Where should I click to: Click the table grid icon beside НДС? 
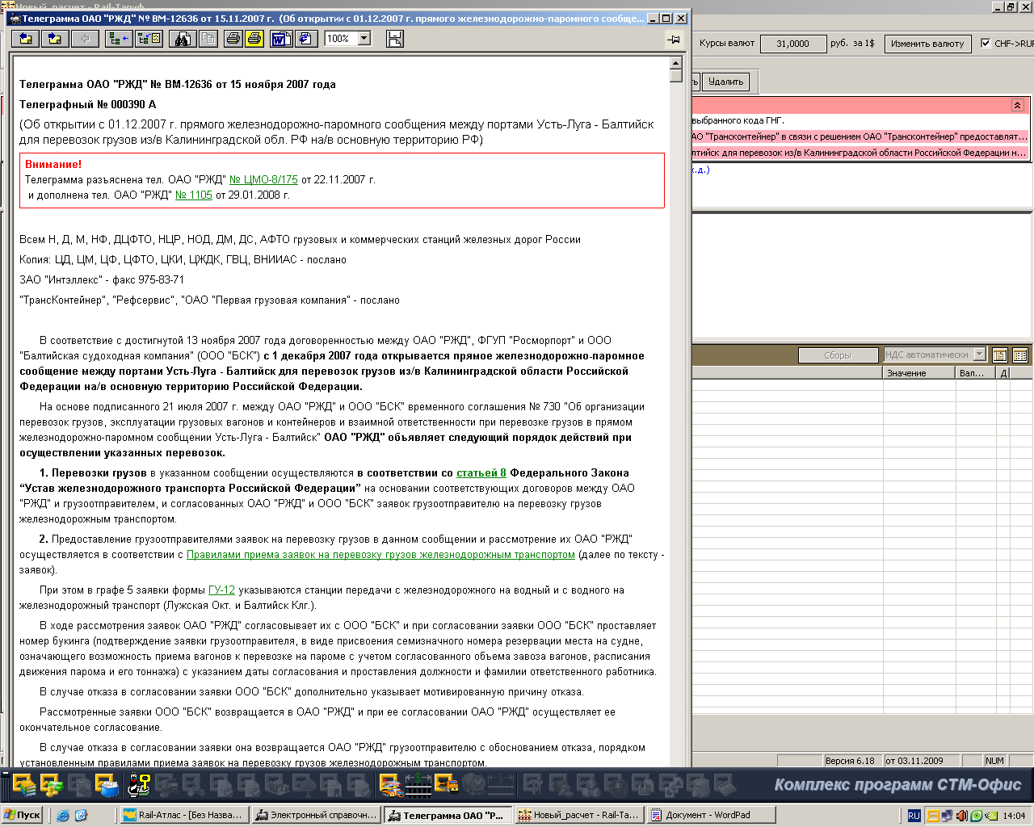tap(1019, 355)
